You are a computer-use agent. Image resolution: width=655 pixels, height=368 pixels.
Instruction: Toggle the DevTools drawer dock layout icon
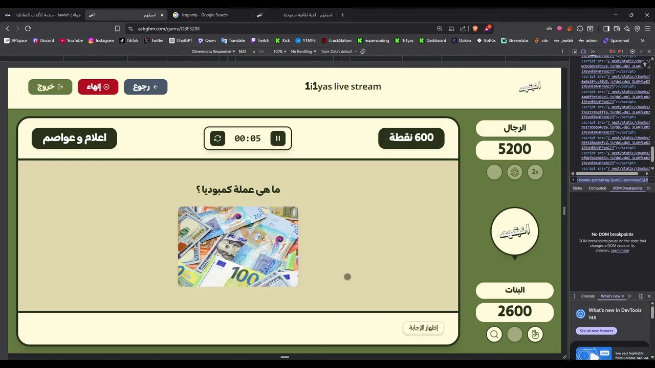coord(641,296)
